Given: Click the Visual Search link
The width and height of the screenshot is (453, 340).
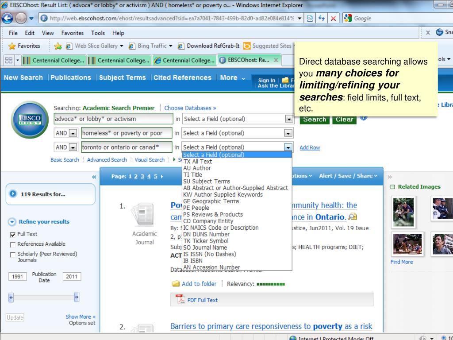Looking at the screenshot, I should [x=150, y=160].
